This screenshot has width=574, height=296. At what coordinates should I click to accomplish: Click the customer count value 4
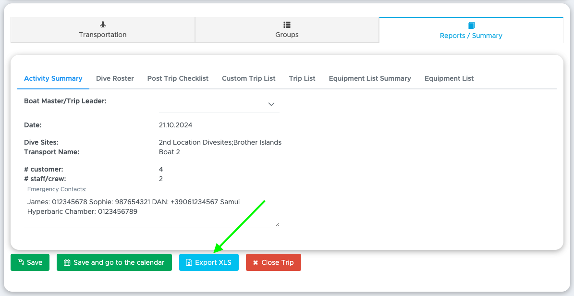click(x=161, y=169)
